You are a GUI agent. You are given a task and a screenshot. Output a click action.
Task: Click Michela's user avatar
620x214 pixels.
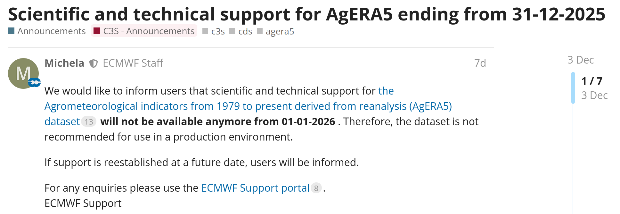23,73
